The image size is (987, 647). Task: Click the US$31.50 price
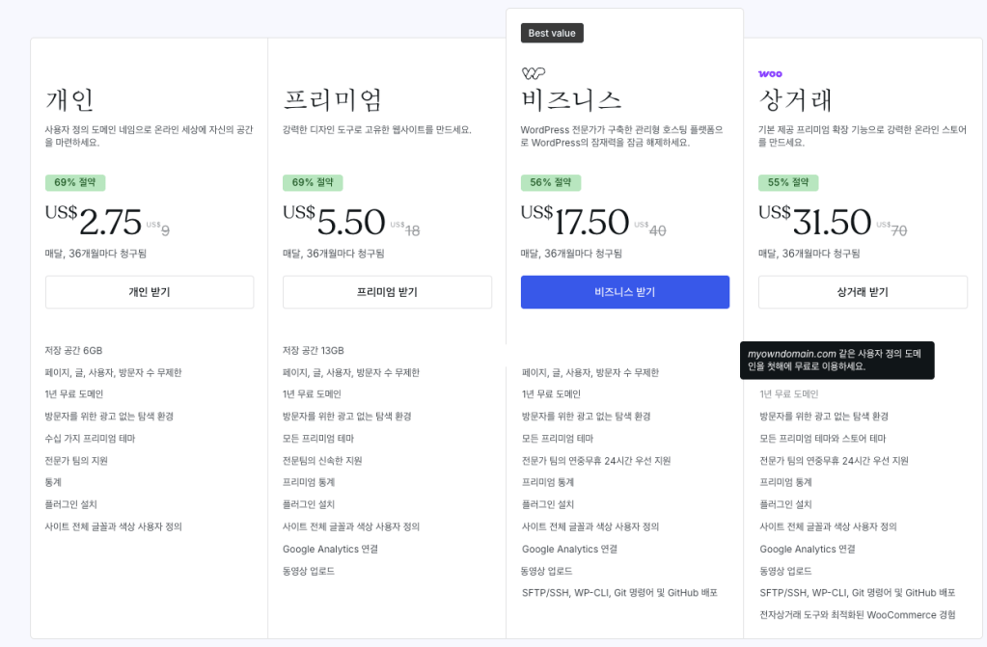(x=814, y=221)
